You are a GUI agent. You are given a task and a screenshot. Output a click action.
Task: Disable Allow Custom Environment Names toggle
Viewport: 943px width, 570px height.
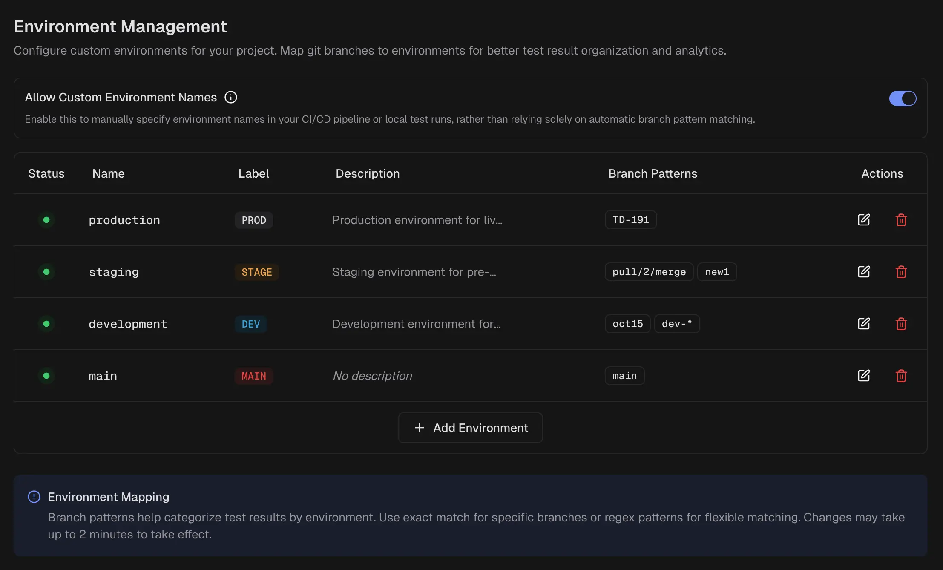[x=902, y=98]
